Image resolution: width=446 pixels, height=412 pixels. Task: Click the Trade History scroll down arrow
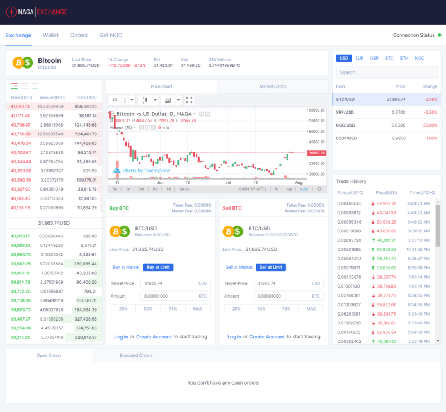click(438, 341)
